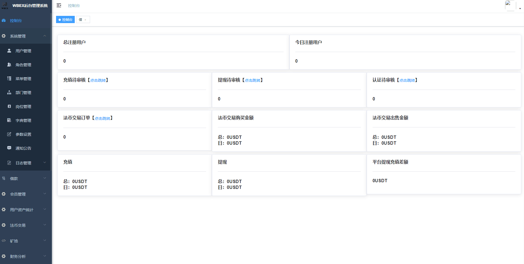
Task: Collapse the 系统管理 menu section
Action: 45,36
